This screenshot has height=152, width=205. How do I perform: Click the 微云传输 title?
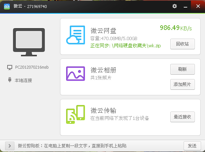pyautogui.click(x=103, y=110)
